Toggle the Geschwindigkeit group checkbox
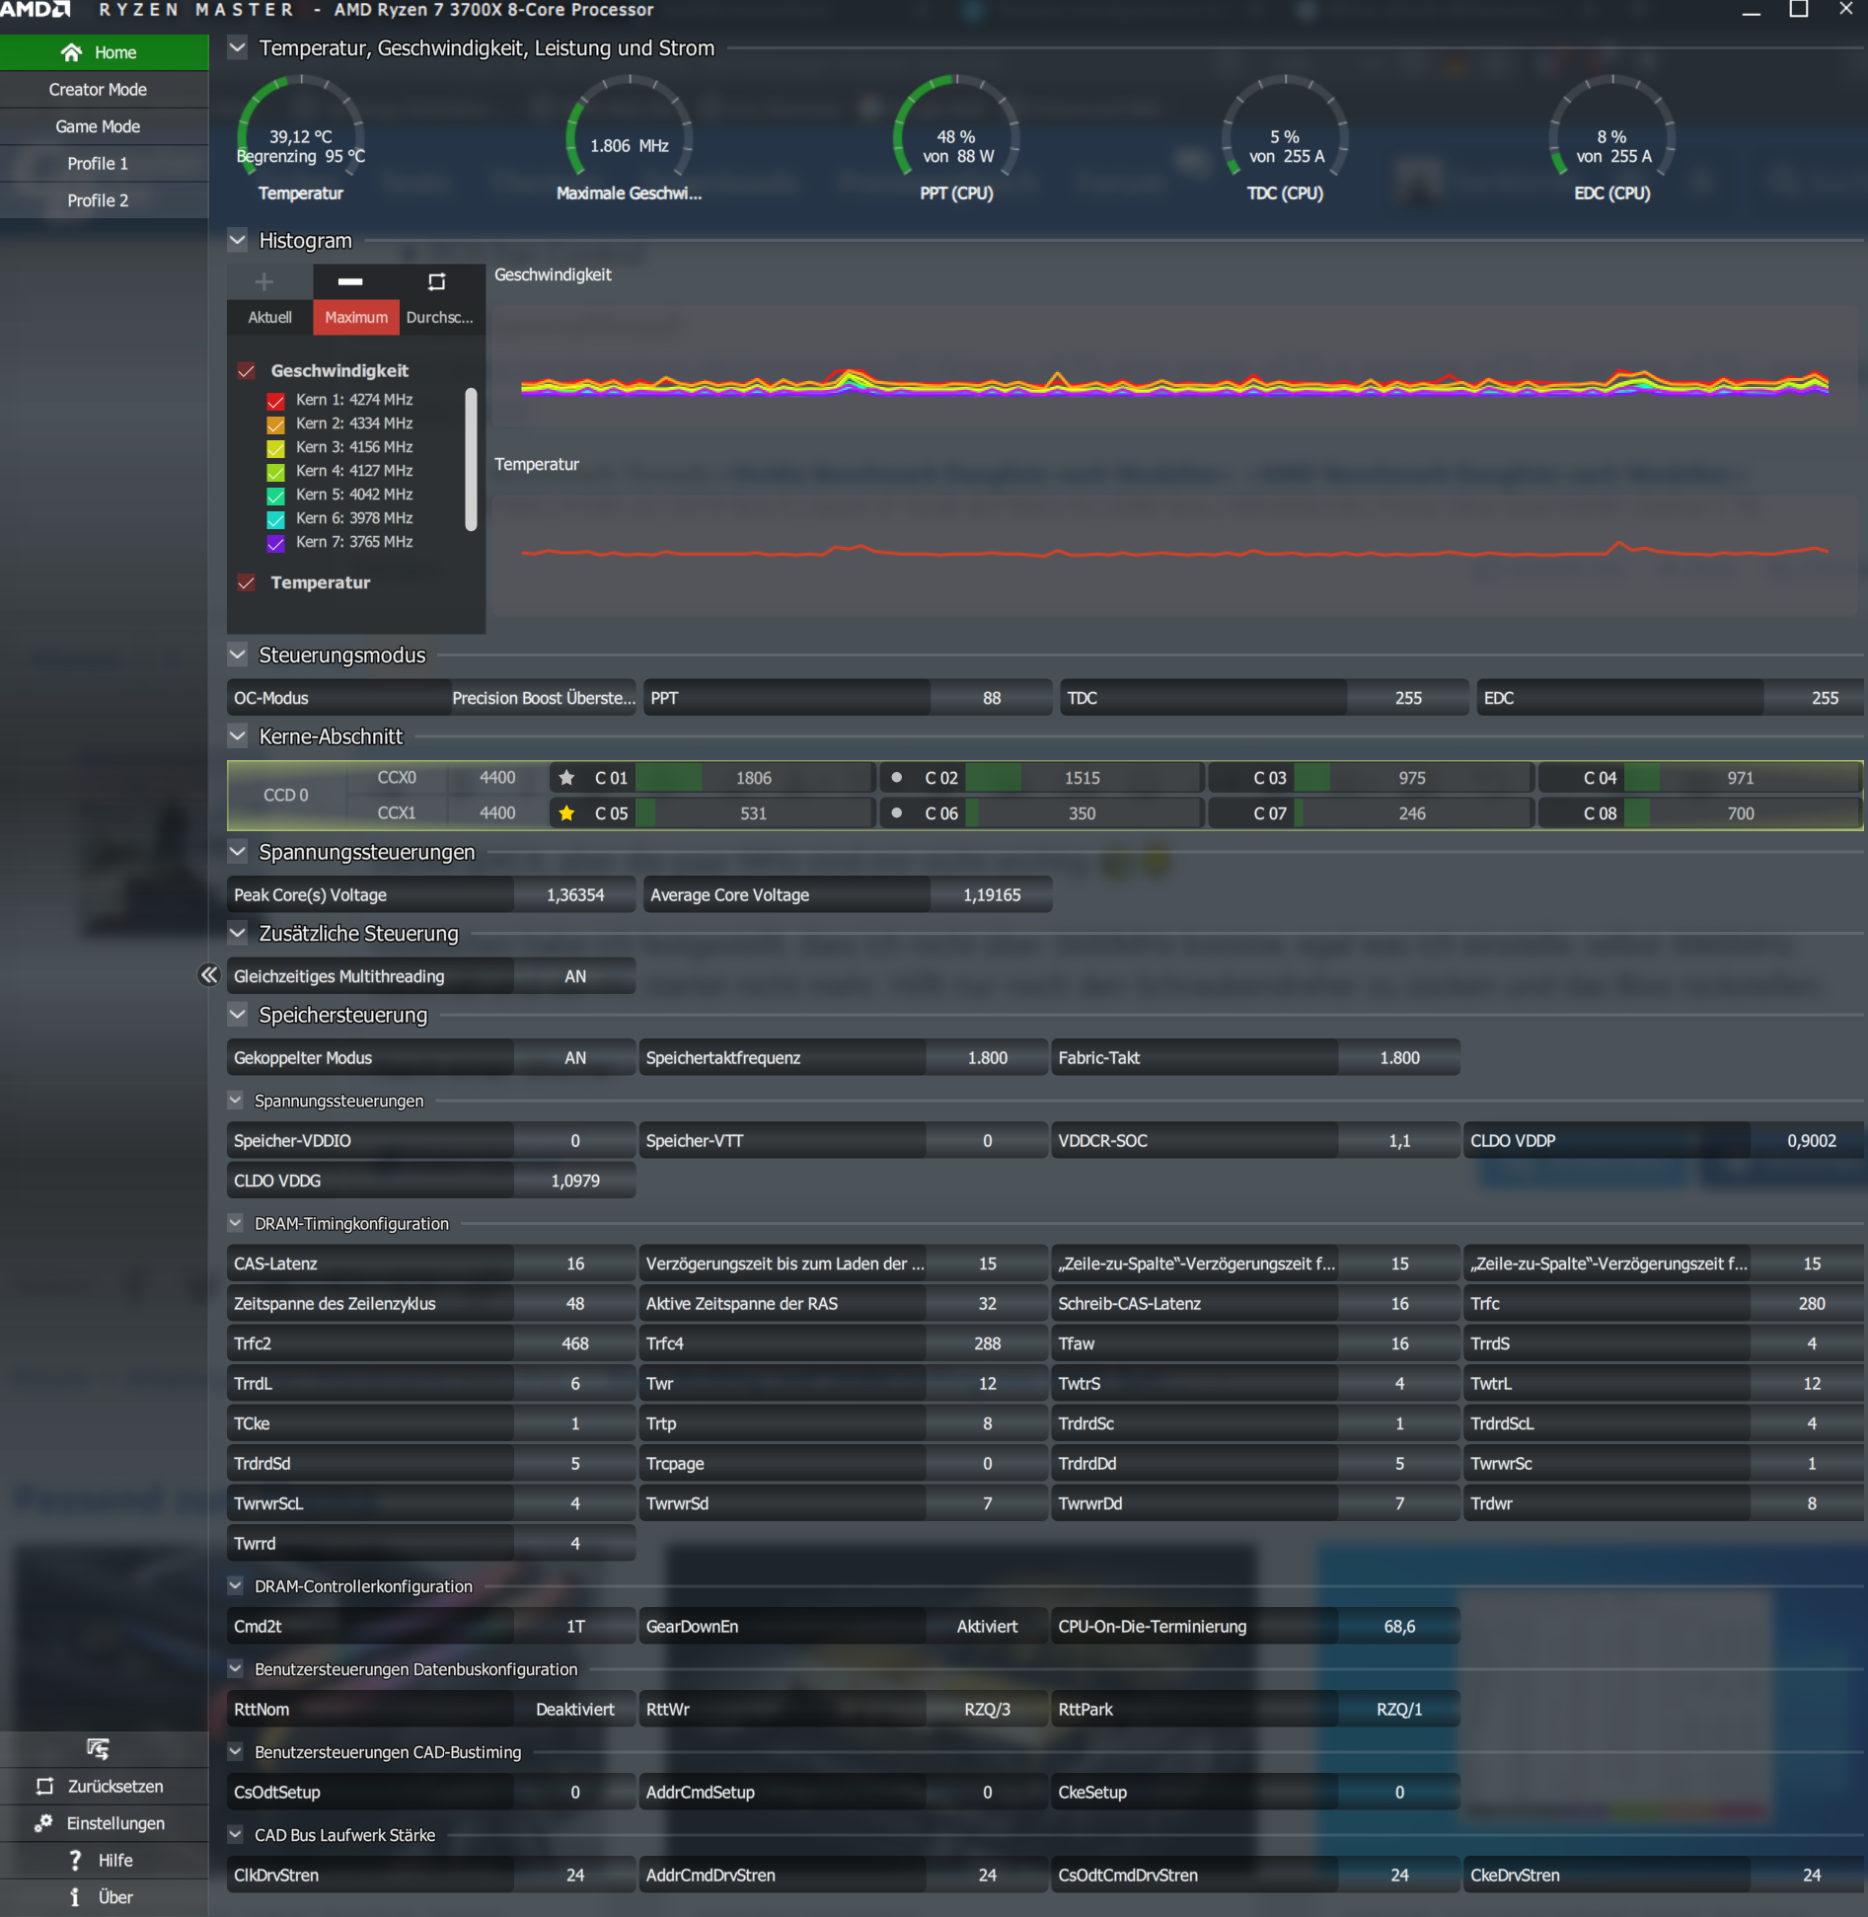Screen dimensions: 1868x1917 (247, 371)
